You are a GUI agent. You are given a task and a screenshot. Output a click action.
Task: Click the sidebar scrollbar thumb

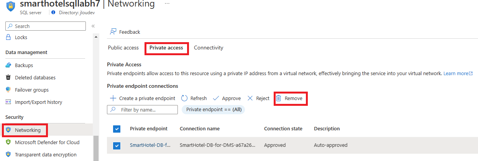click(96, 148)
